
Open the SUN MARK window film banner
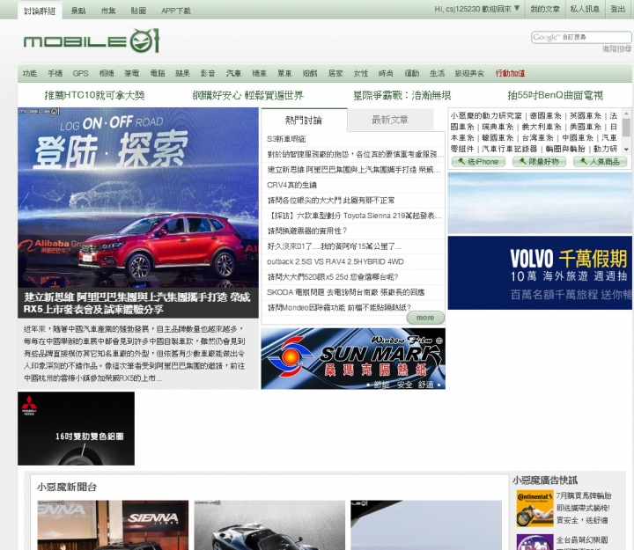pos(353,359)
